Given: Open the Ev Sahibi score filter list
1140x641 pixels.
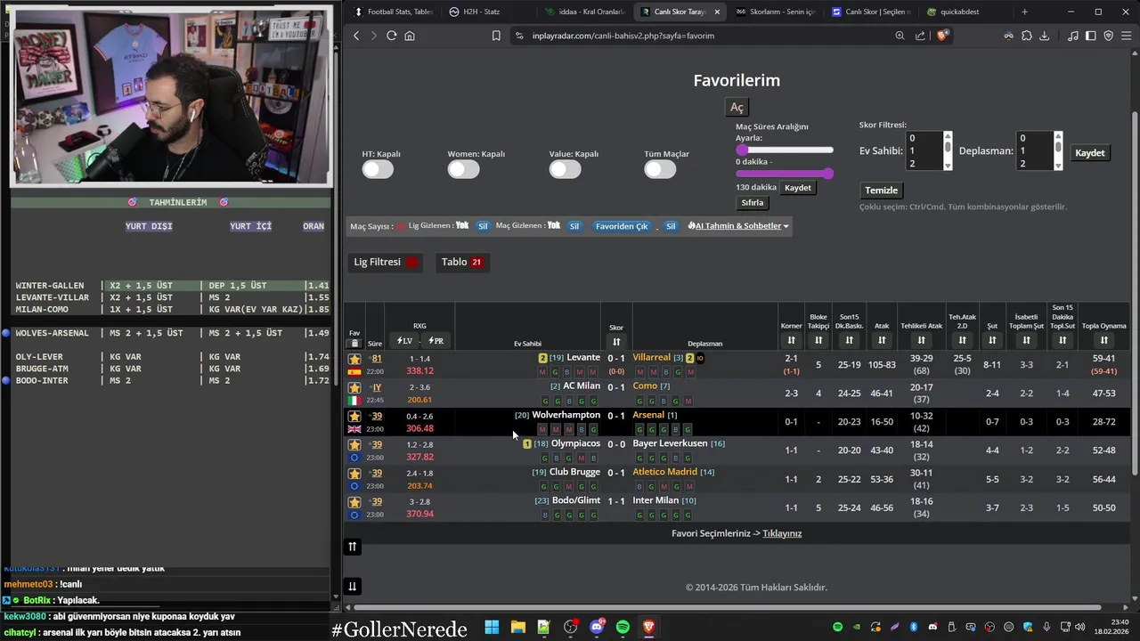Looking at the screenshot, I should [x=930, y=150].
